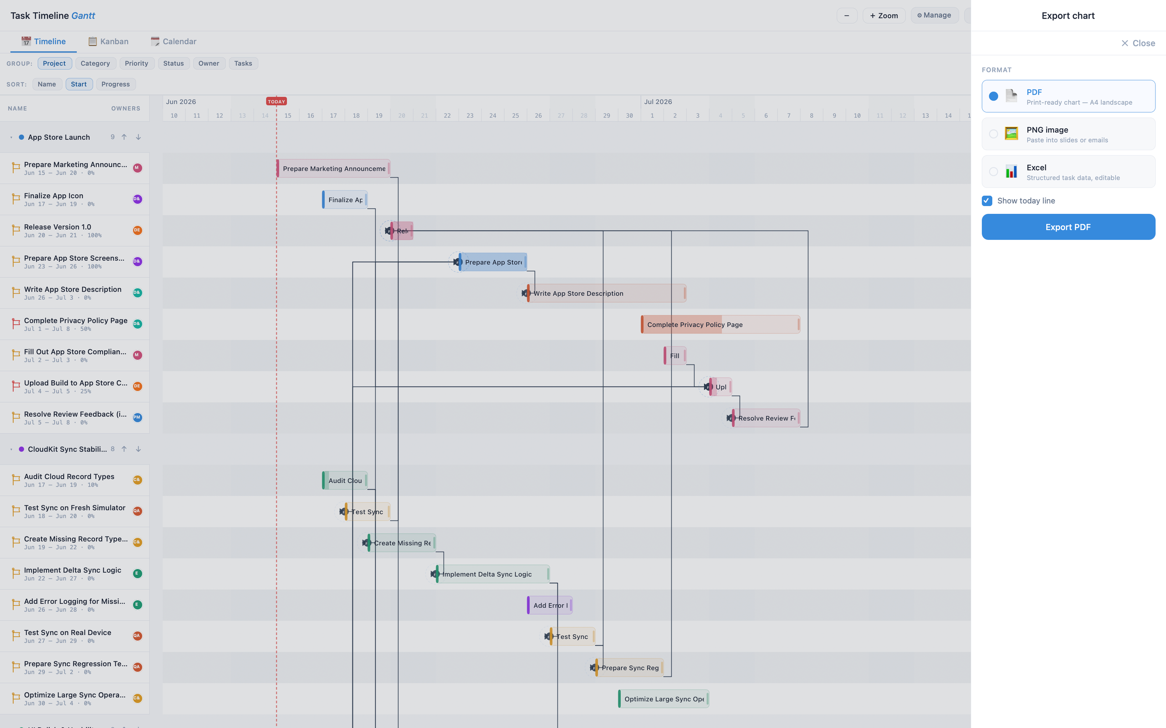Switch to the Kanban tab

pos(108,41)
